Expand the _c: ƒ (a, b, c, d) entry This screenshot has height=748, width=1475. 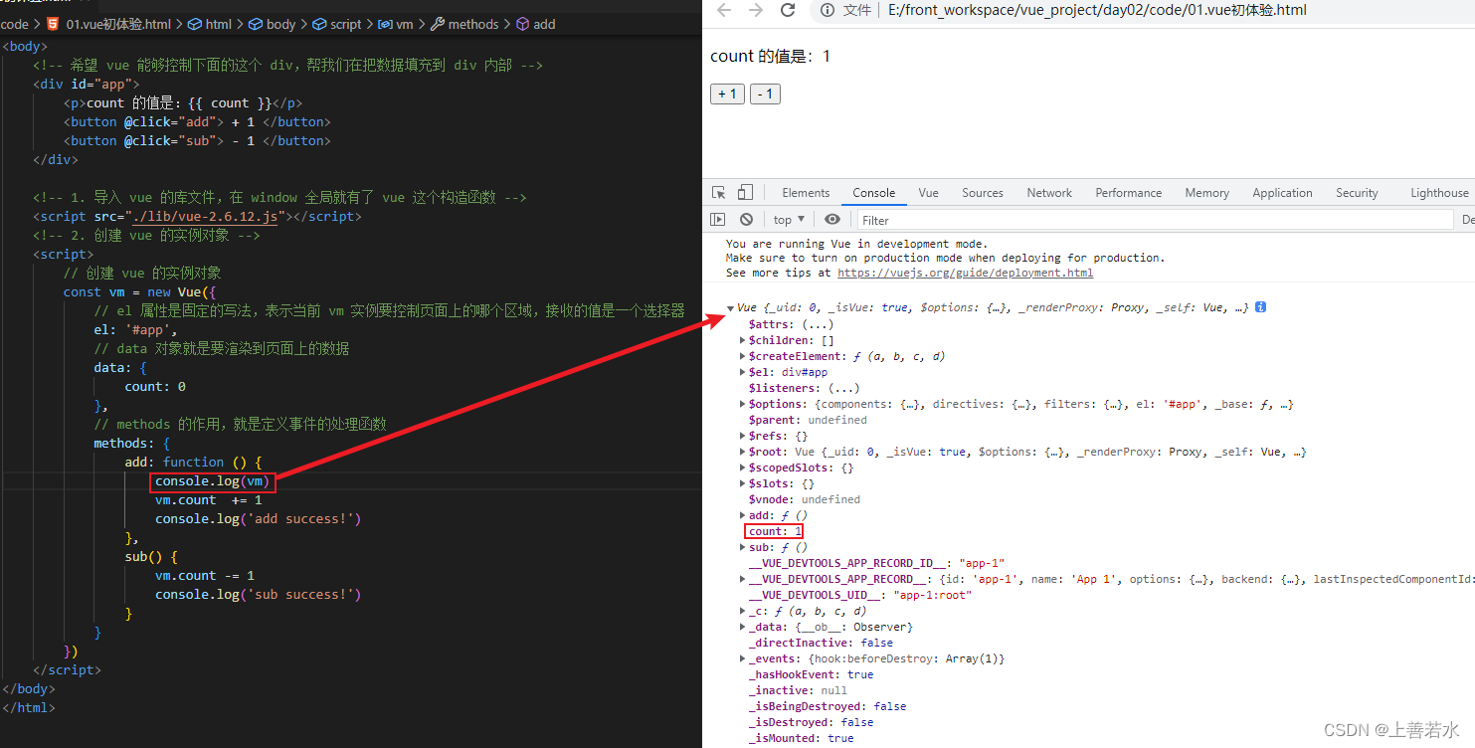point(743,611)
